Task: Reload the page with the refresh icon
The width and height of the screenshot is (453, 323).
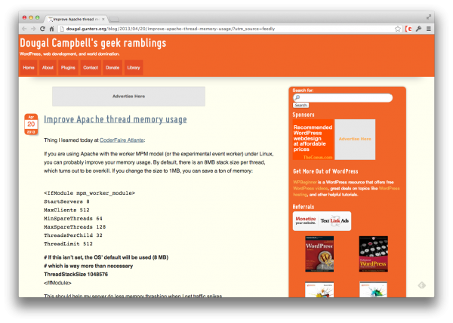Action: click(x=42, y=29)
